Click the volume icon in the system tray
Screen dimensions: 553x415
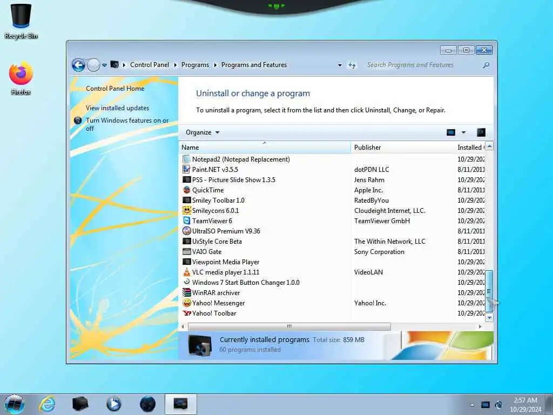pos(498,405)
